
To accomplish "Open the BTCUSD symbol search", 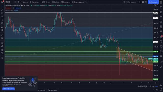I will click(8, 2).
